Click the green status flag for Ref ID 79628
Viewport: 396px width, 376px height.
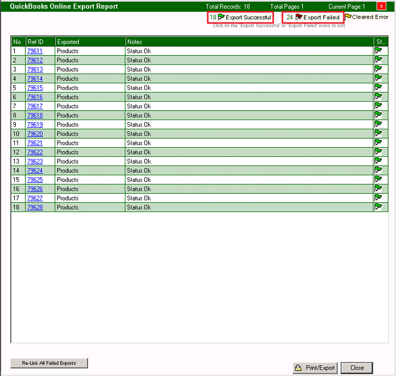378,207
